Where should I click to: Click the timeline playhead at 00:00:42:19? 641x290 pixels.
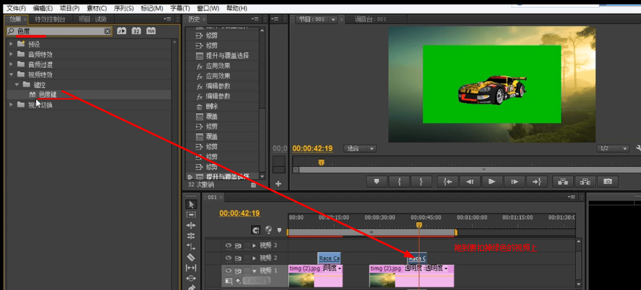(x=418, y=225)
